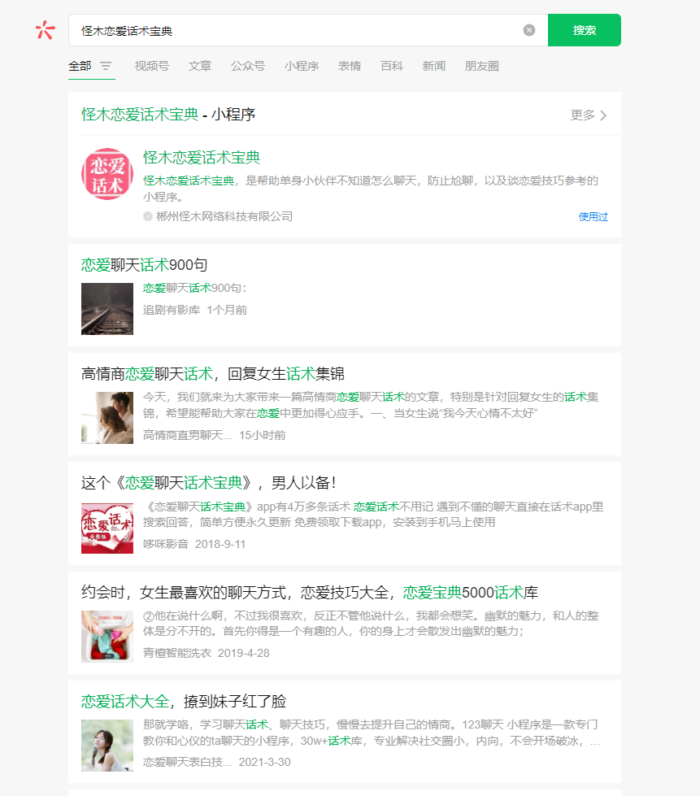
Task: Switch to the 表情 tab
Action: click(350, 66)
